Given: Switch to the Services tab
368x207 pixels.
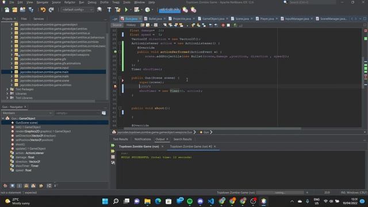Looking at the screenshot, I should [x=39, y=19].
